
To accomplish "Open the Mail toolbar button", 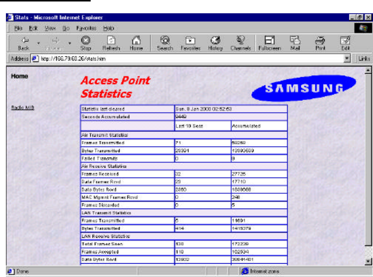I will tap(295, 43).
